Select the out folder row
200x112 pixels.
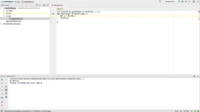(25, 13)
